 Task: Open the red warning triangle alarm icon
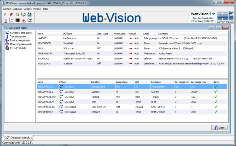tap(24, 20)
